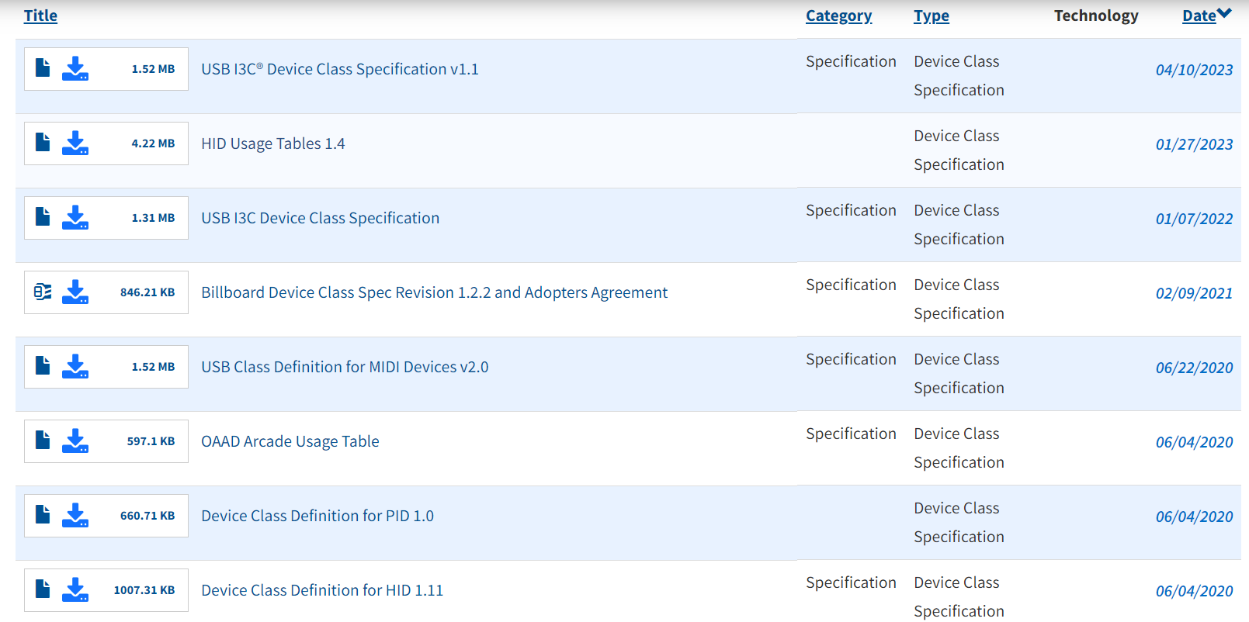Click the download icon for HID 1.11 definition
This screenshot has height=622, width=1249.
[75, 590]
